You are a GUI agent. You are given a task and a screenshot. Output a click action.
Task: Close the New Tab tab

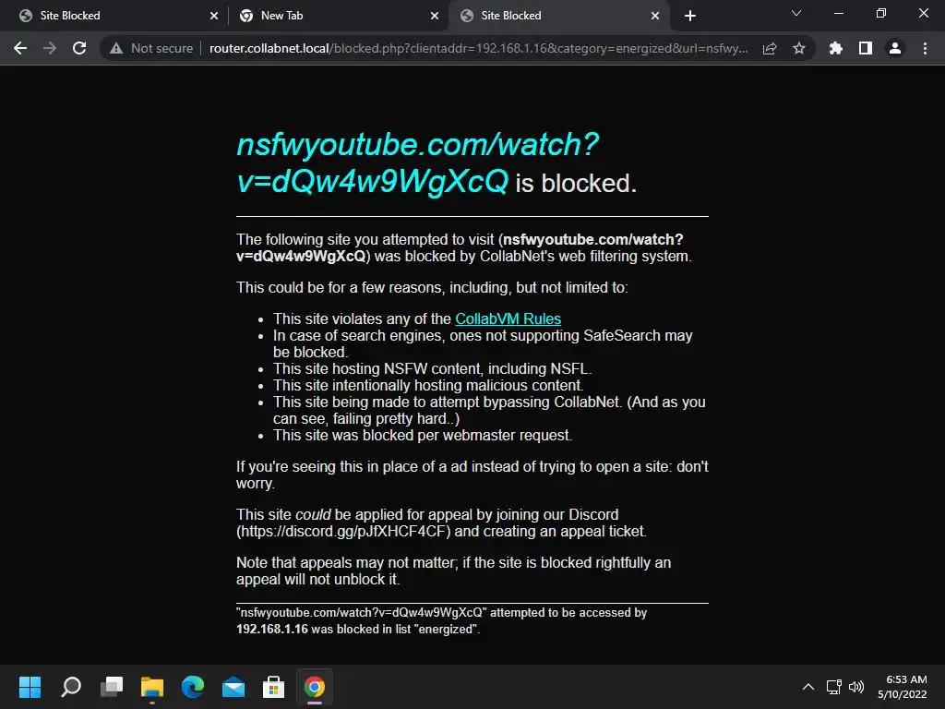tap(435, 16)
